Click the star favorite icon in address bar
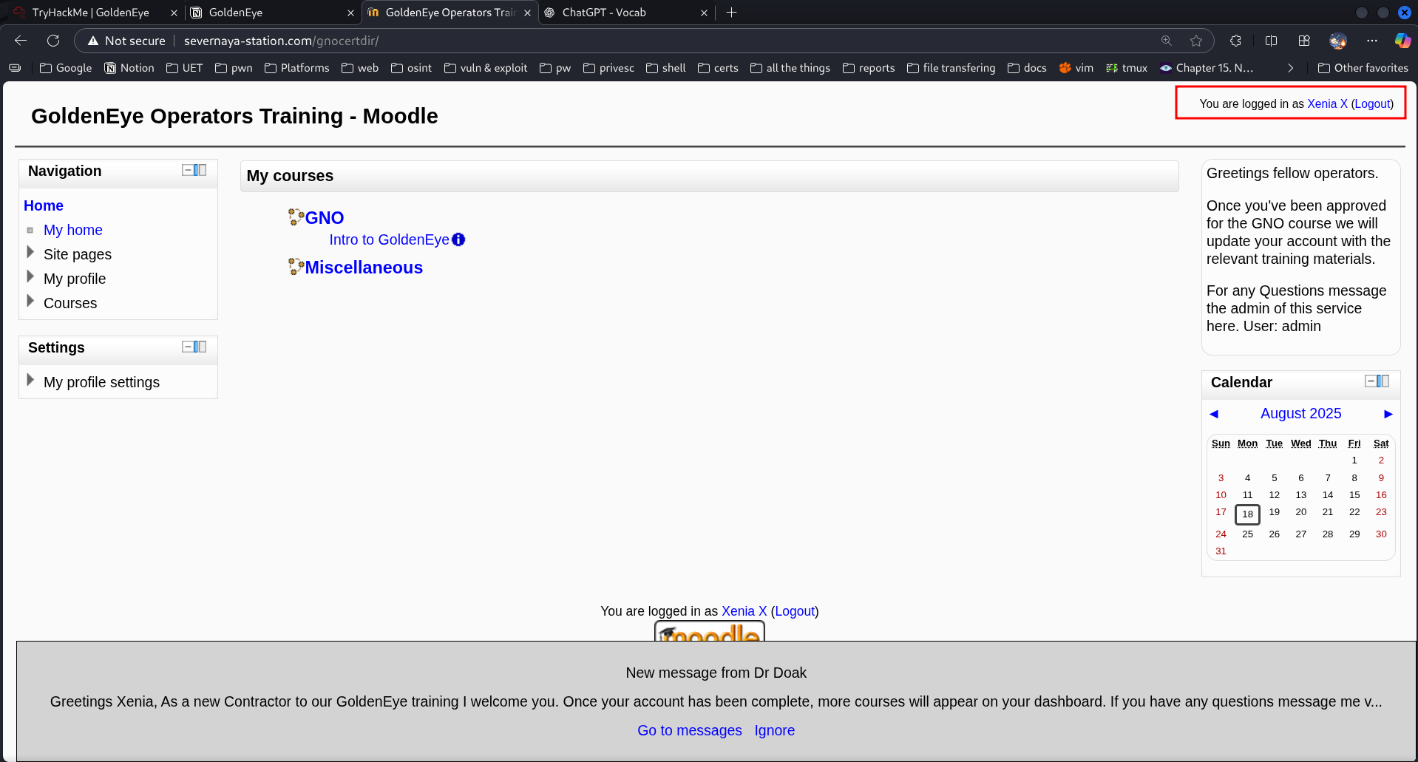 1196,41
